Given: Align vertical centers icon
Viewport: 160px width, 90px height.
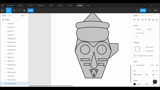Looking at the screenshot, I should coord(149,20).
